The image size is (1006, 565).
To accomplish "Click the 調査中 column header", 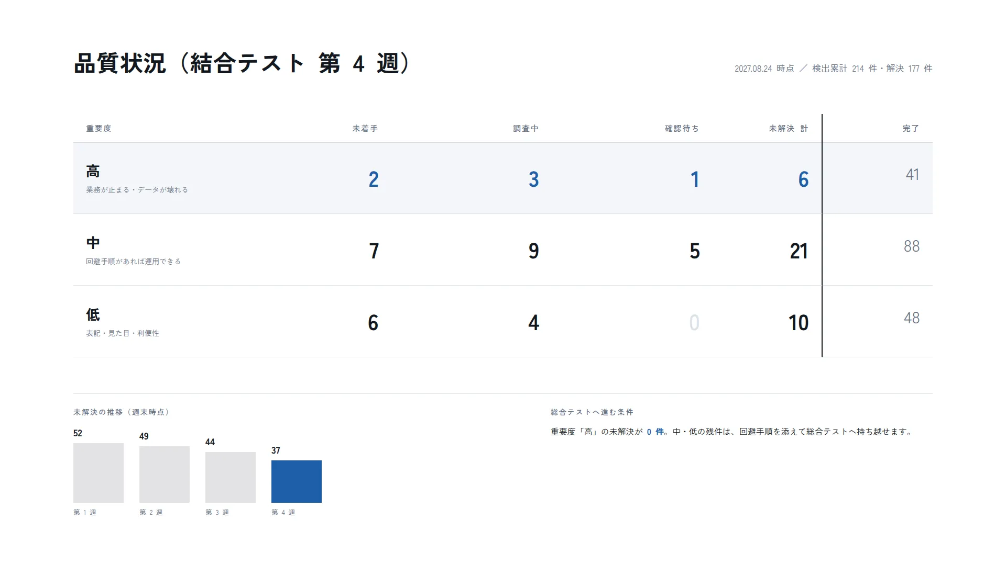I will tap(526, 128).
